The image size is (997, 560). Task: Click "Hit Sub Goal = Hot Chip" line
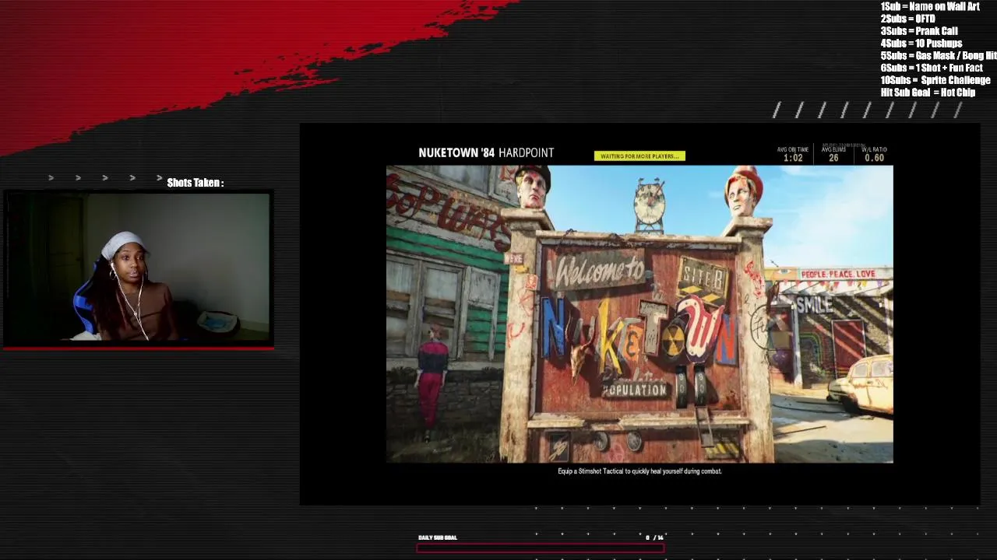pos(928,93)
